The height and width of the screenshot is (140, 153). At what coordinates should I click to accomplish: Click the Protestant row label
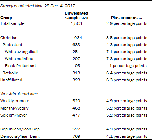13,45
